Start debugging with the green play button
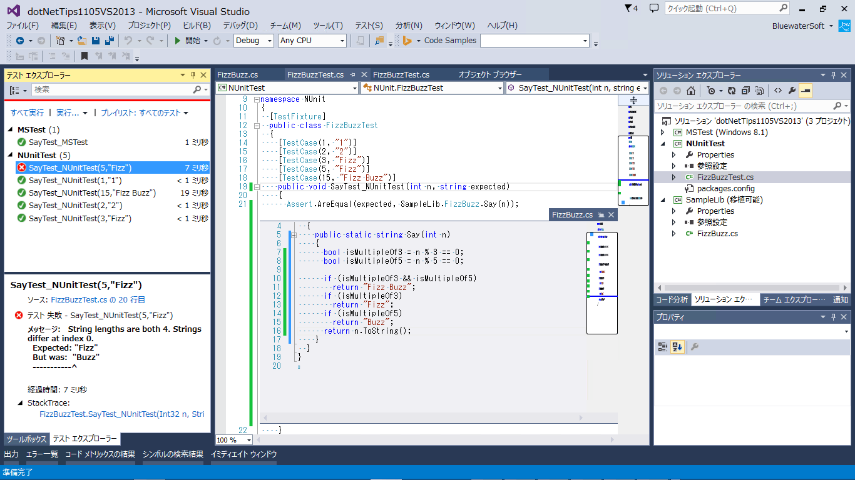The width and height of the screenshot is (855, 480). click(x=178, y=41)
